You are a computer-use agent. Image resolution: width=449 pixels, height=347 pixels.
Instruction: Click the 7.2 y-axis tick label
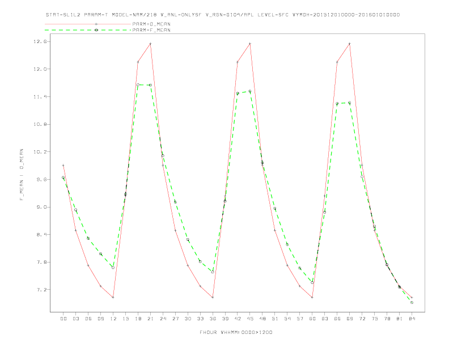[41, 290]
